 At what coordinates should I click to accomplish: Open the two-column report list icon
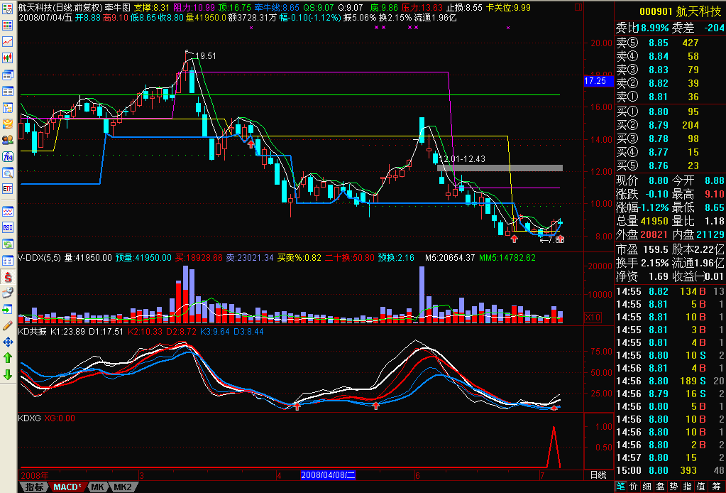pos(7,91)
